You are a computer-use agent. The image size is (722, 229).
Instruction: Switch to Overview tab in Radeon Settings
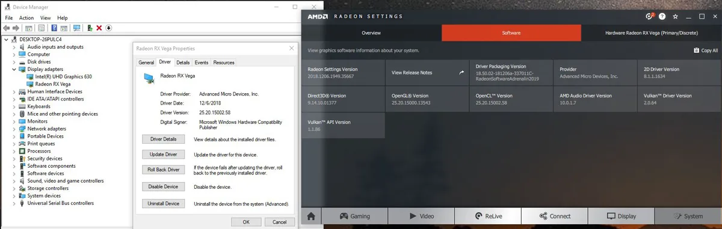371,32
